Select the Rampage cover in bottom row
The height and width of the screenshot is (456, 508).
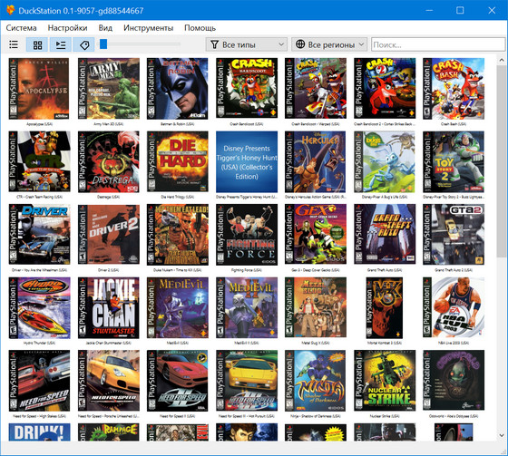point(109,432)
